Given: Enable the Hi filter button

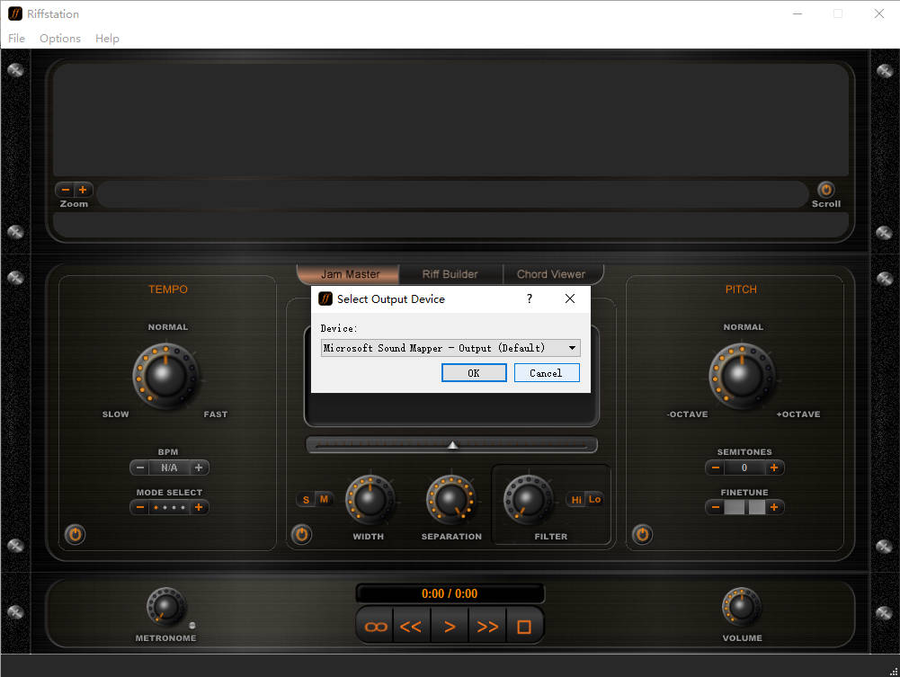Looking at the screenshot, I should (575, 500).
